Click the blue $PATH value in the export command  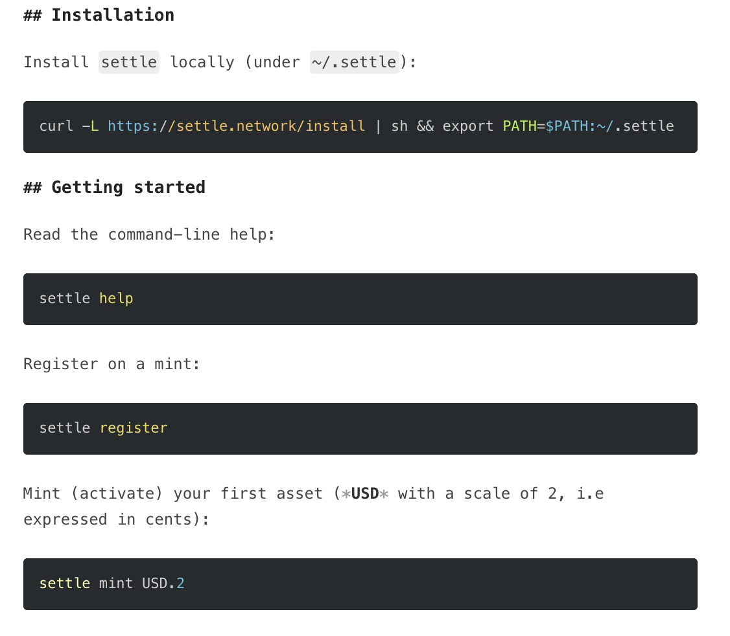(569, 126)
